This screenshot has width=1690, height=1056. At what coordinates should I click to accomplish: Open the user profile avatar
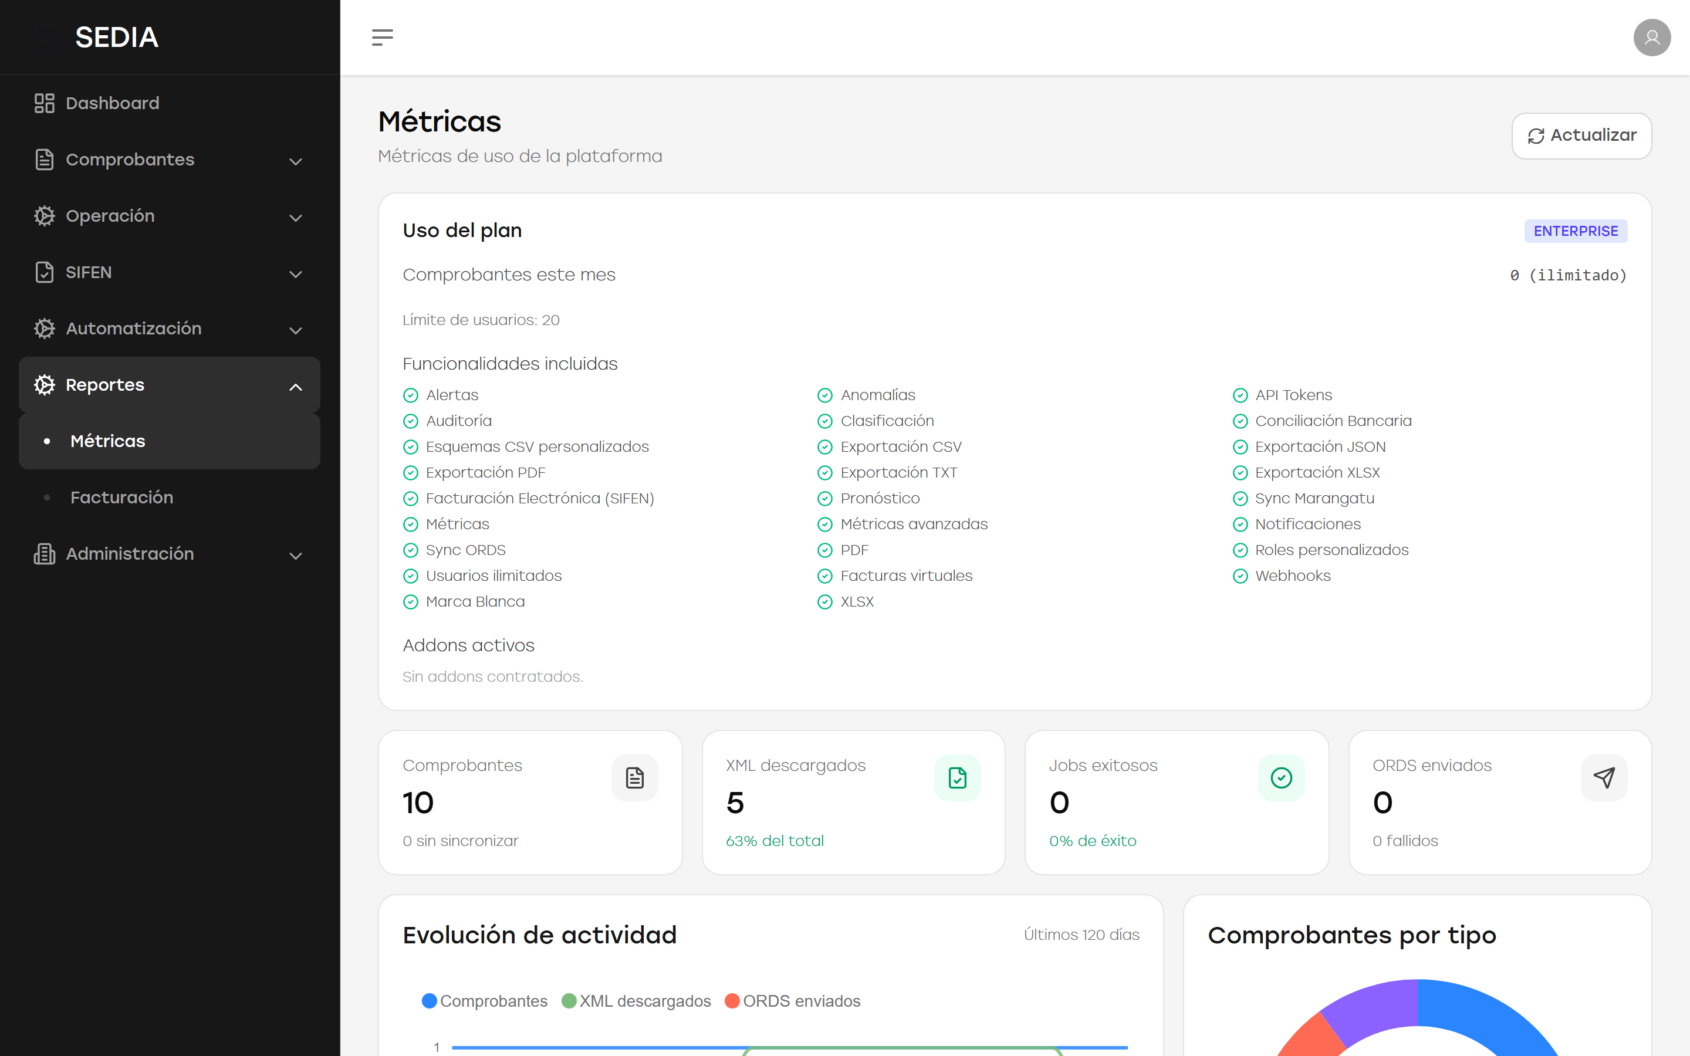(x=1652, y=37)
